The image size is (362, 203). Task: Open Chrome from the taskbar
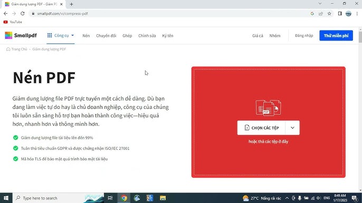pyautogui.click(x=124, y=198)
